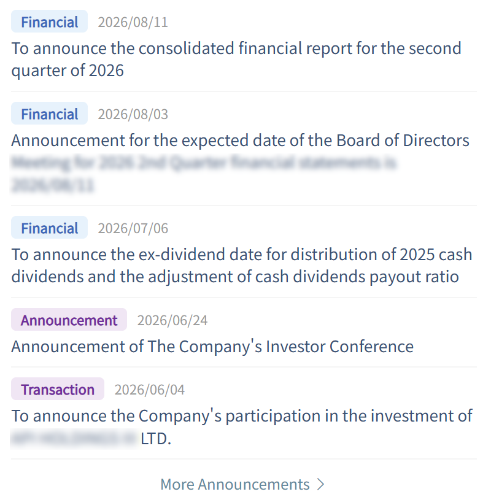
Task: Click the 2026/06/04 date label
Action: tap(149, 390)
